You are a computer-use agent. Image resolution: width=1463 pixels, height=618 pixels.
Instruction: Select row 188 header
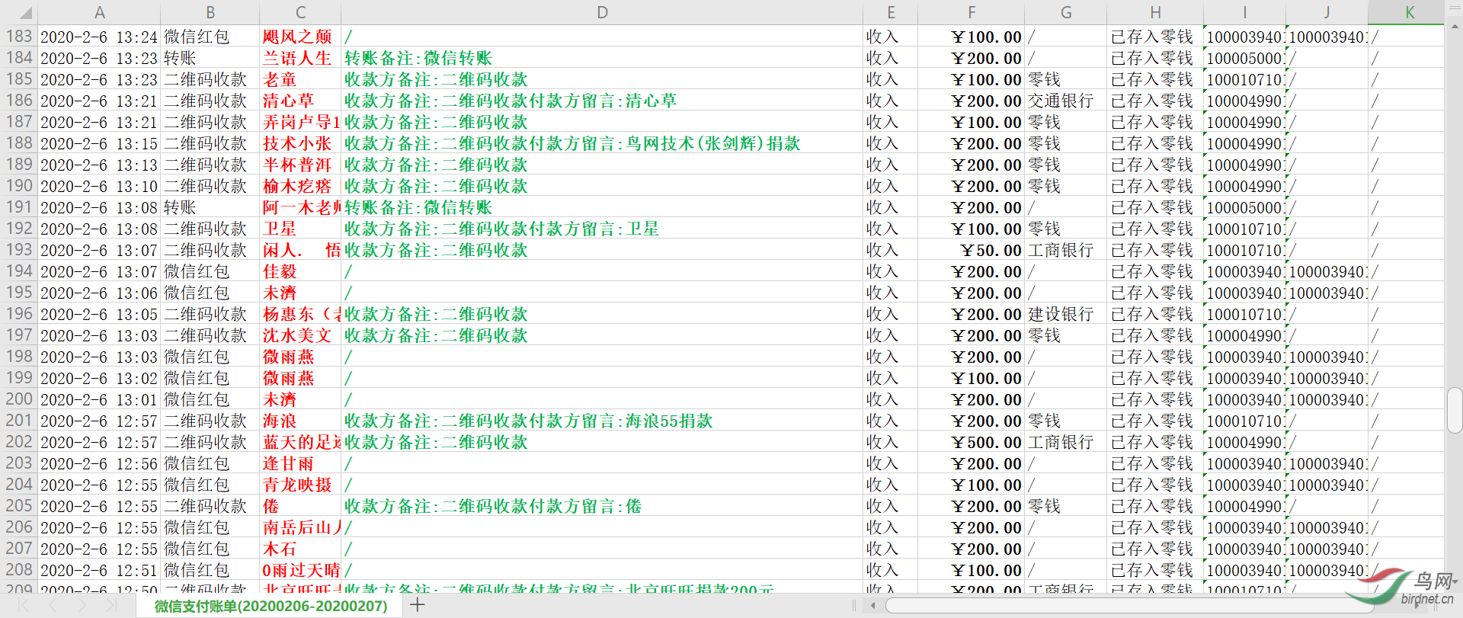coord(19,142)
